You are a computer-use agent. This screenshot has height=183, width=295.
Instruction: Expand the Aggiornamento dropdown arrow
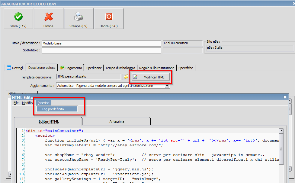click(167, 86)
